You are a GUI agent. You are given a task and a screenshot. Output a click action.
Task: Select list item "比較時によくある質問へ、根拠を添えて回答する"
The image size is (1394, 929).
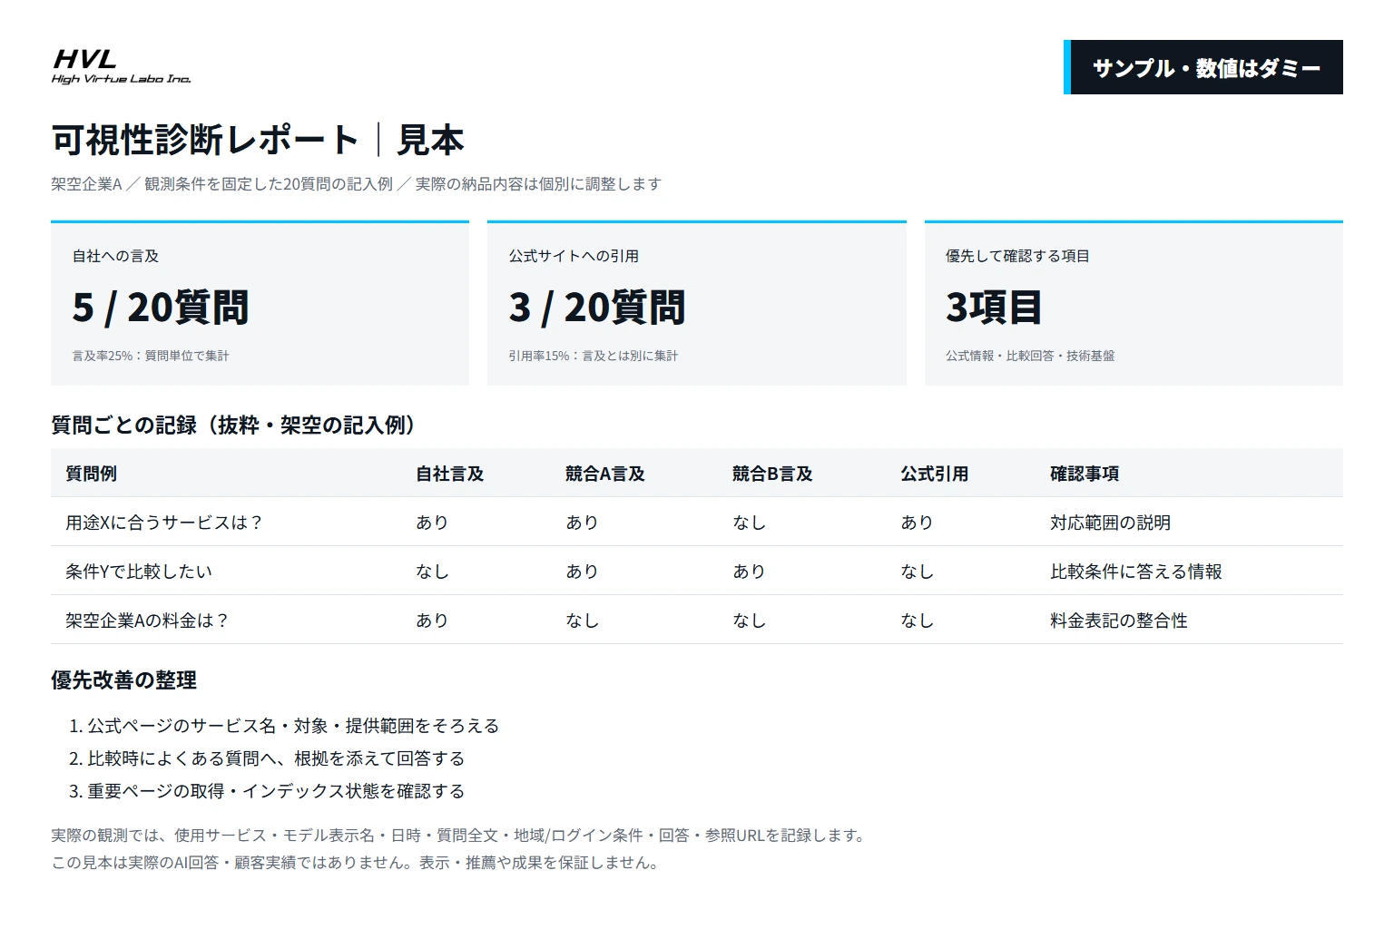(x=276, y=758)
